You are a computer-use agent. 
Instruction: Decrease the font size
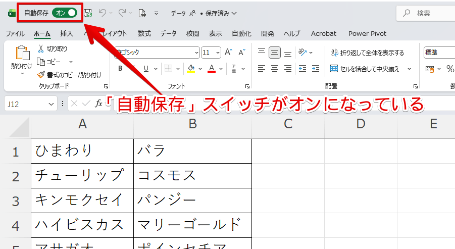coord(242,52)
